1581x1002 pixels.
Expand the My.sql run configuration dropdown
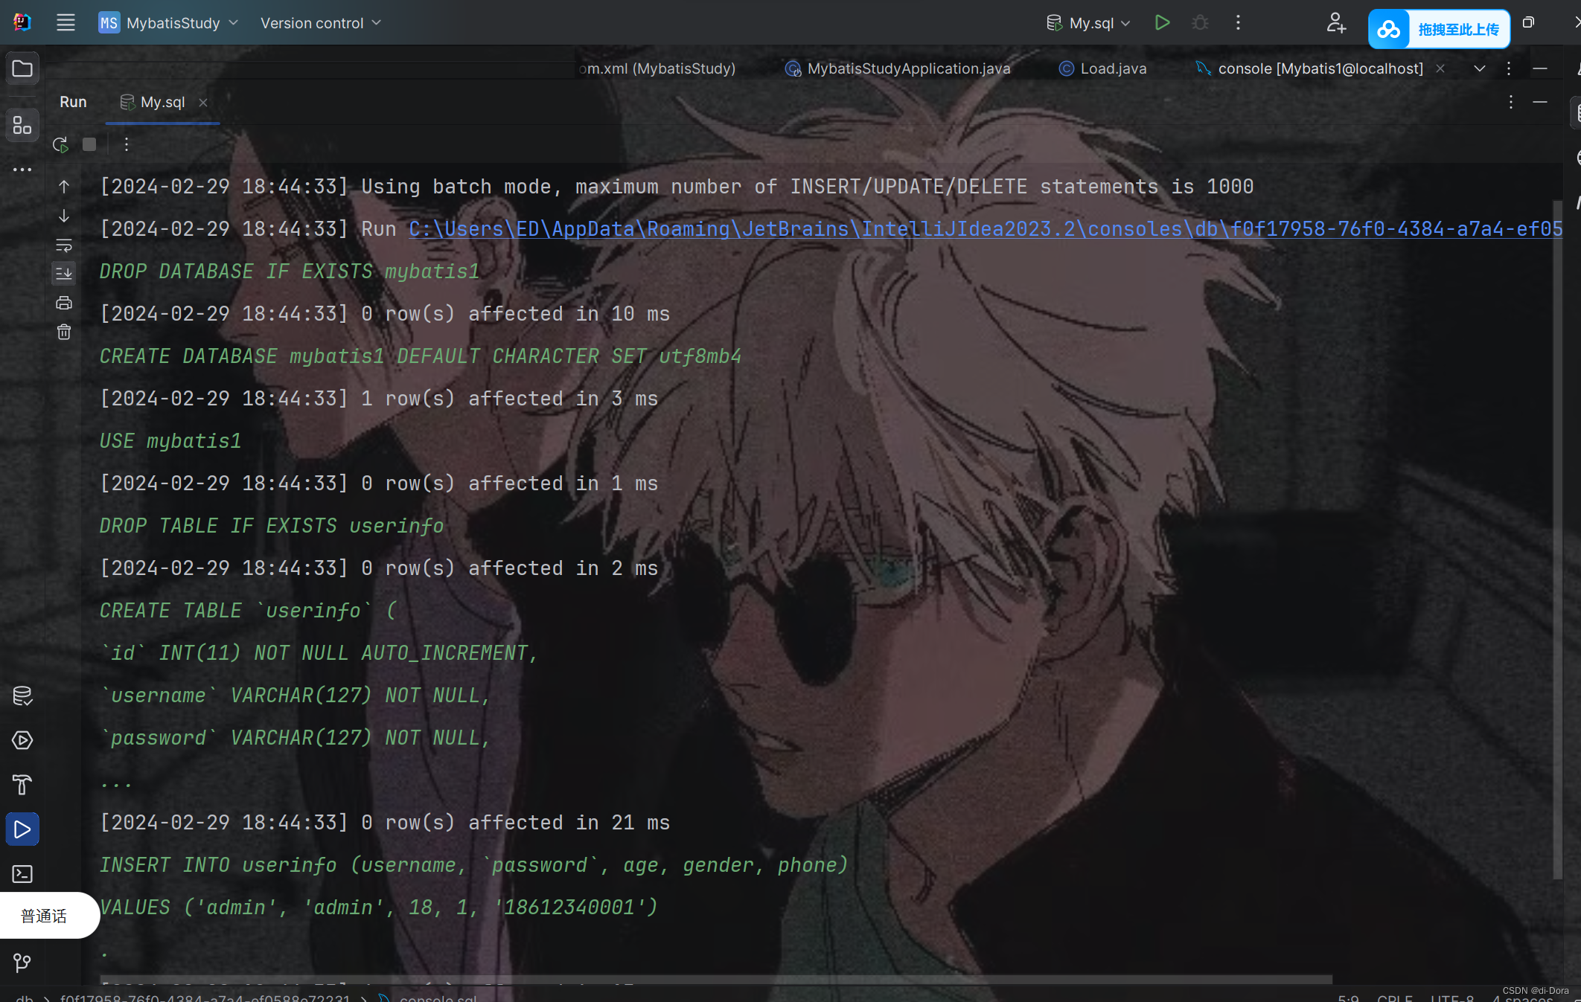coord(1089,23)
